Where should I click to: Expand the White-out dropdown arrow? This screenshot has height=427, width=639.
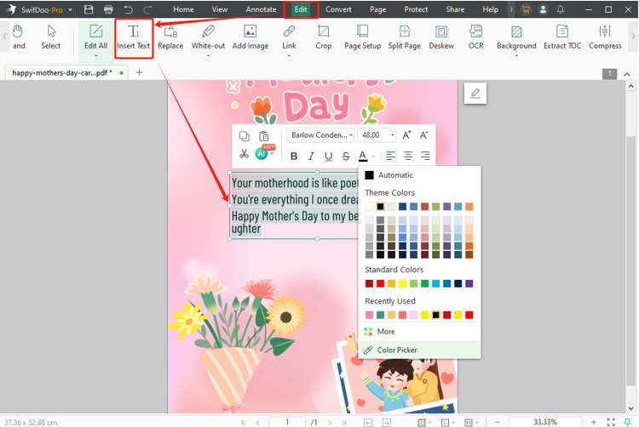[x=208, y=55]
